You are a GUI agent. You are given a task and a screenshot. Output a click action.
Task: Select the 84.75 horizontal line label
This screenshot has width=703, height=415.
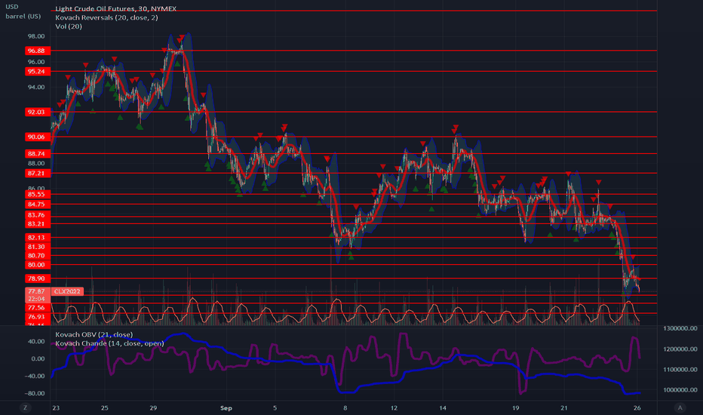(x=38, y=204)
